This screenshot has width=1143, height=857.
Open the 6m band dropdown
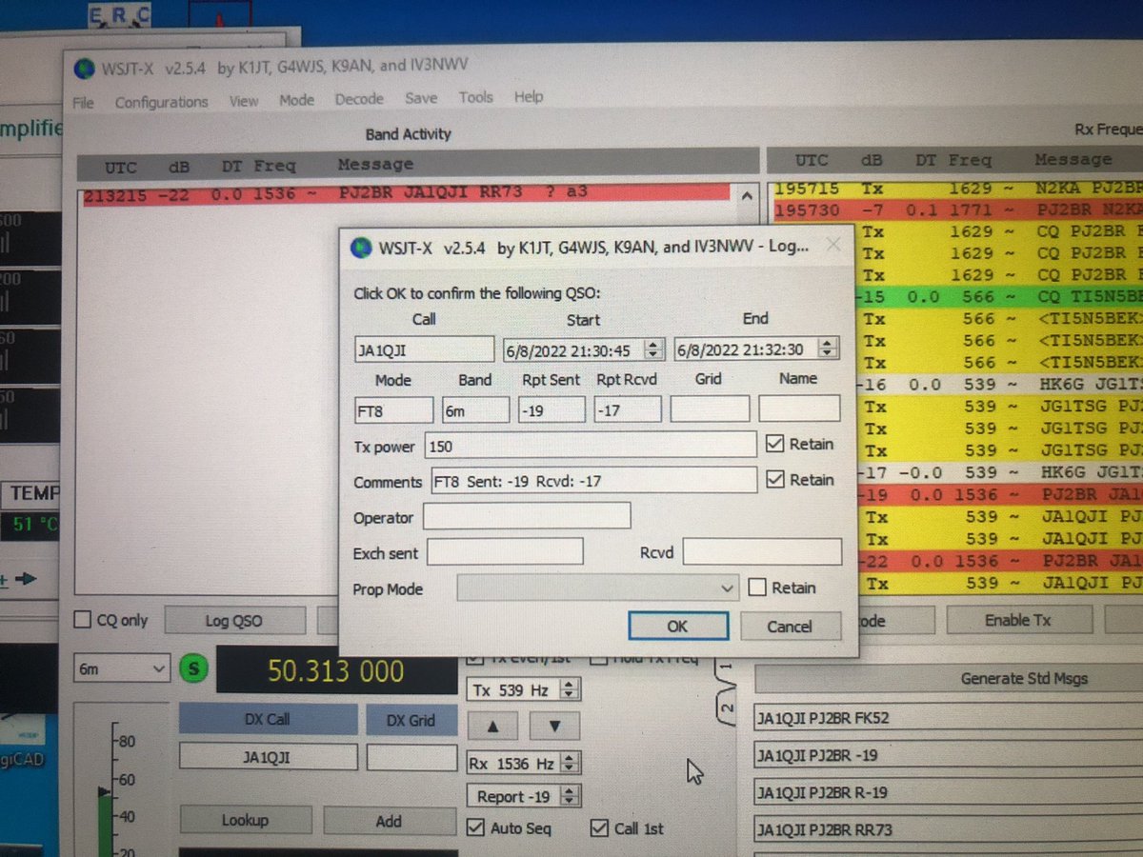122,669
